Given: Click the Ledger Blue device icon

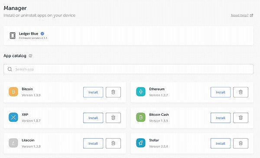Looking at the screenshot, I should [13, 35].
